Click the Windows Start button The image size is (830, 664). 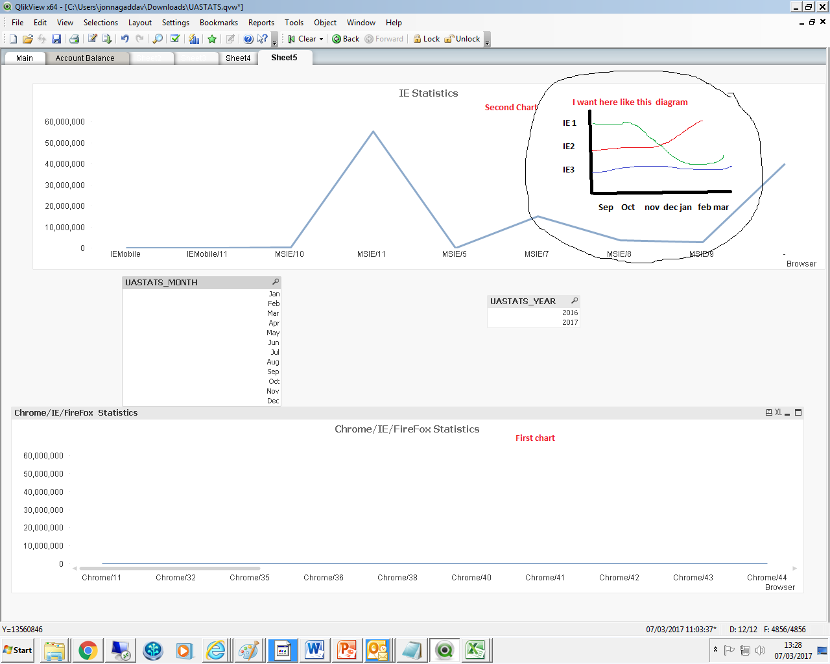click(18, 650)
